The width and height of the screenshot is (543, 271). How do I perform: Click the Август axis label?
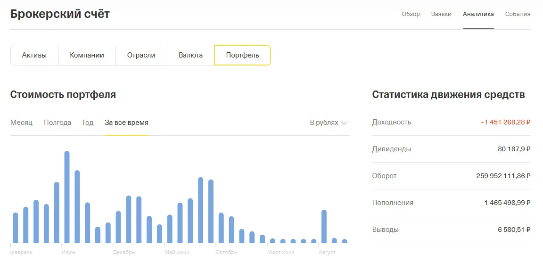click(327, 252)
